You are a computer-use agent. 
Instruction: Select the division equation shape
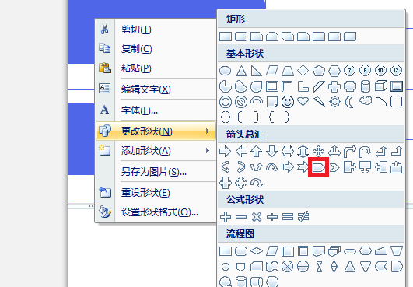pyautogui.click(x=272, y=217)
